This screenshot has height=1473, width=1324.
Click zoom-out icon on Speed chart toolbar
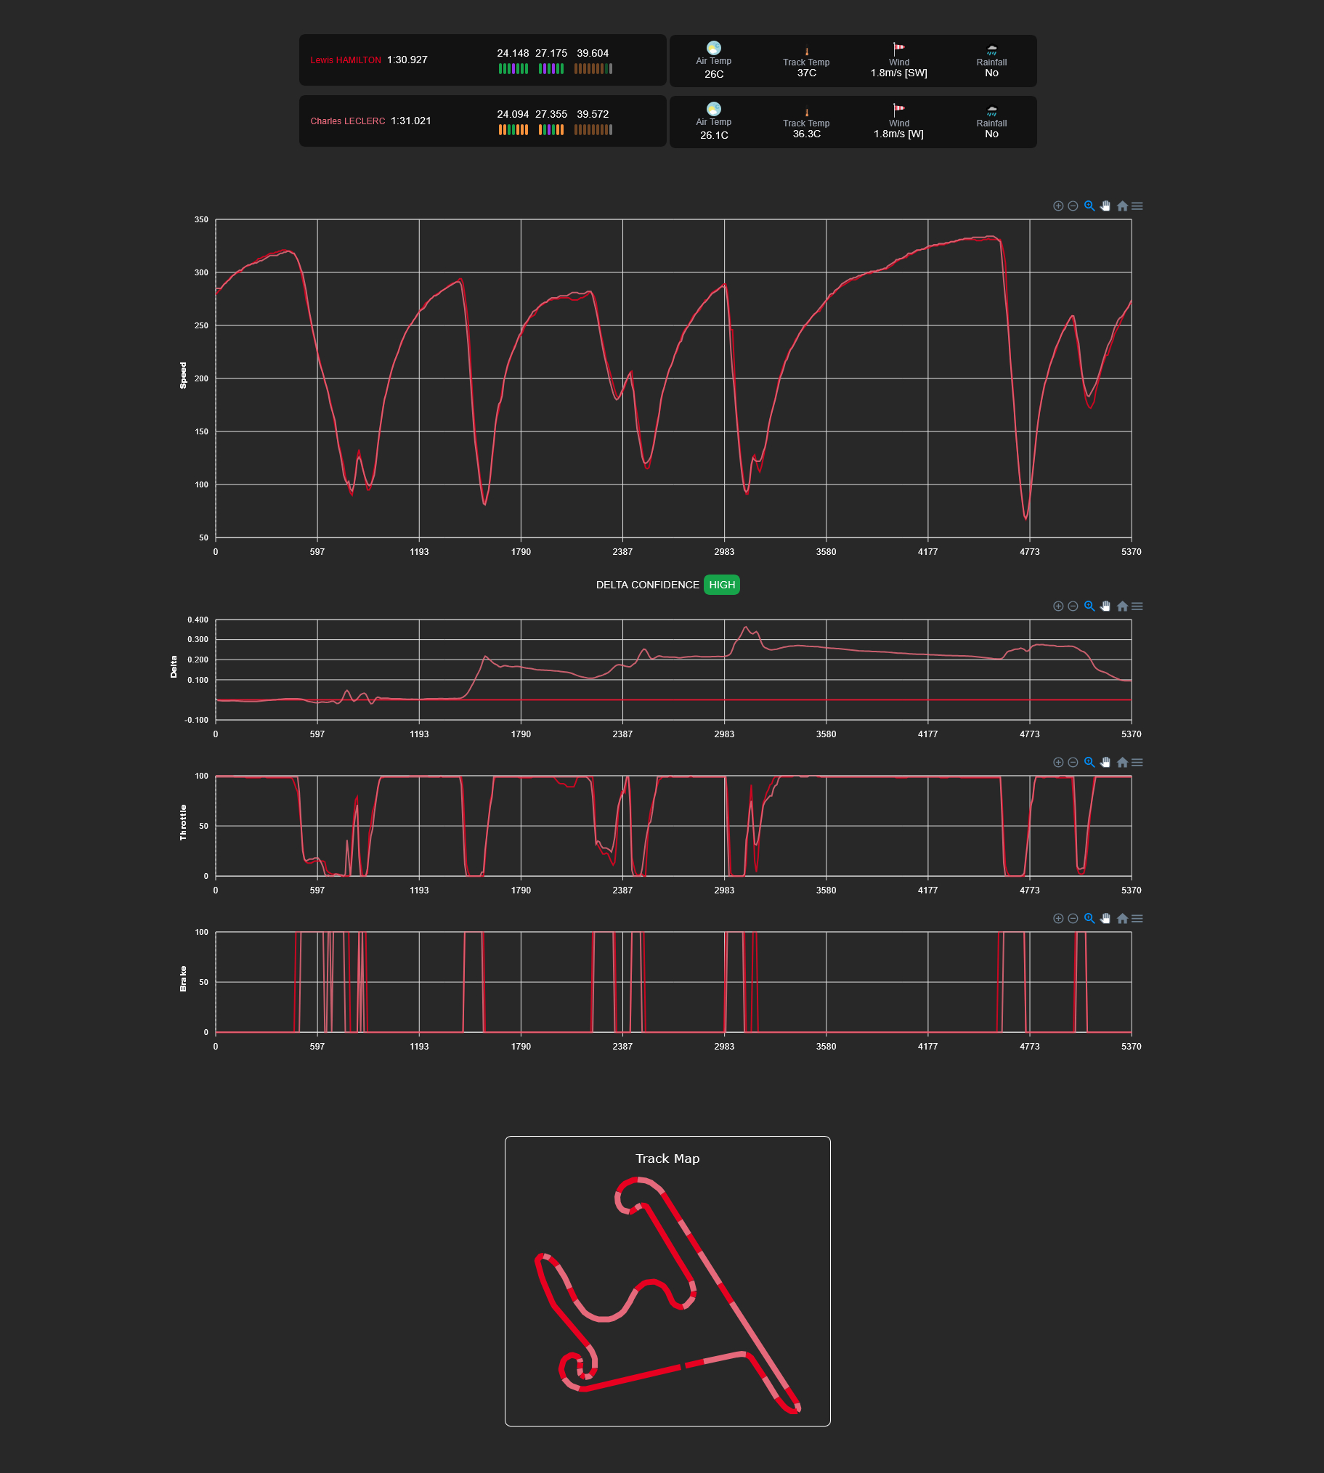coord(1072,206)
